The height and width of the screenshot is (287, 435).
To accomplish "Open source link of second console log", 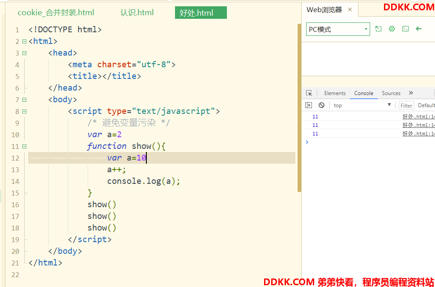I will pos(418,125).
